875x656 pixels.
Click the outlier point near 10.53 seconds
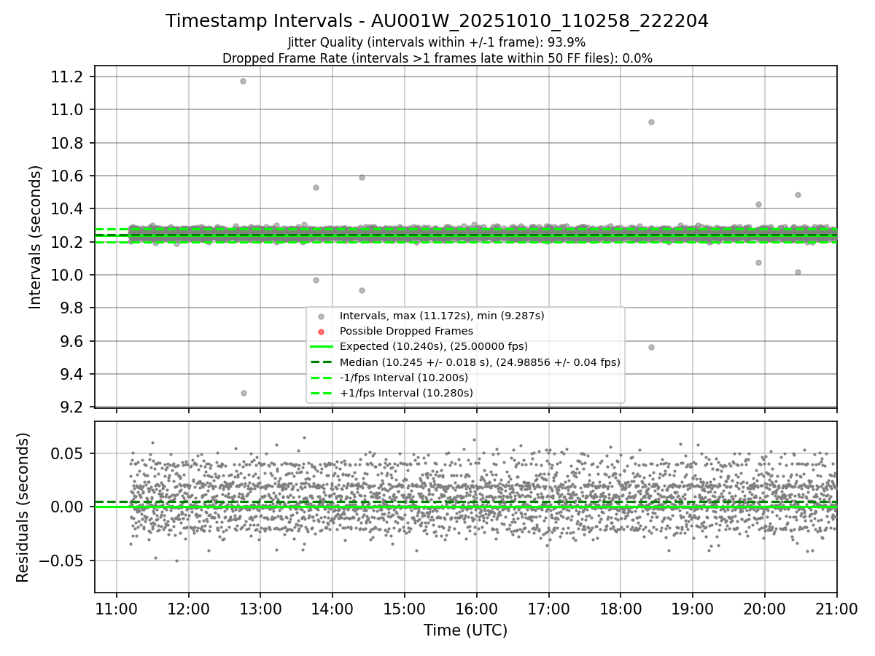point(316,187)
